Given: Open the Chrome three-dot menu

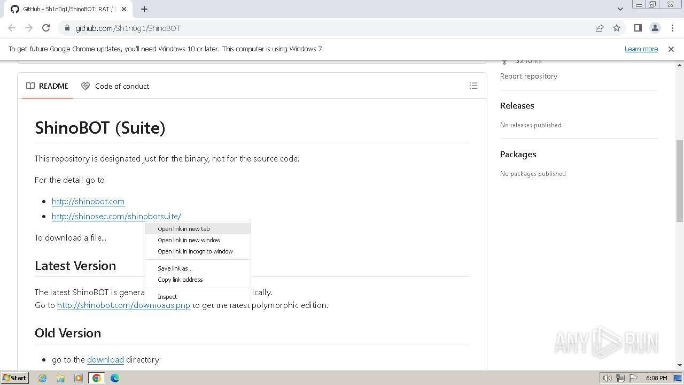Looking at the screenshot, I should click(671, 28).
